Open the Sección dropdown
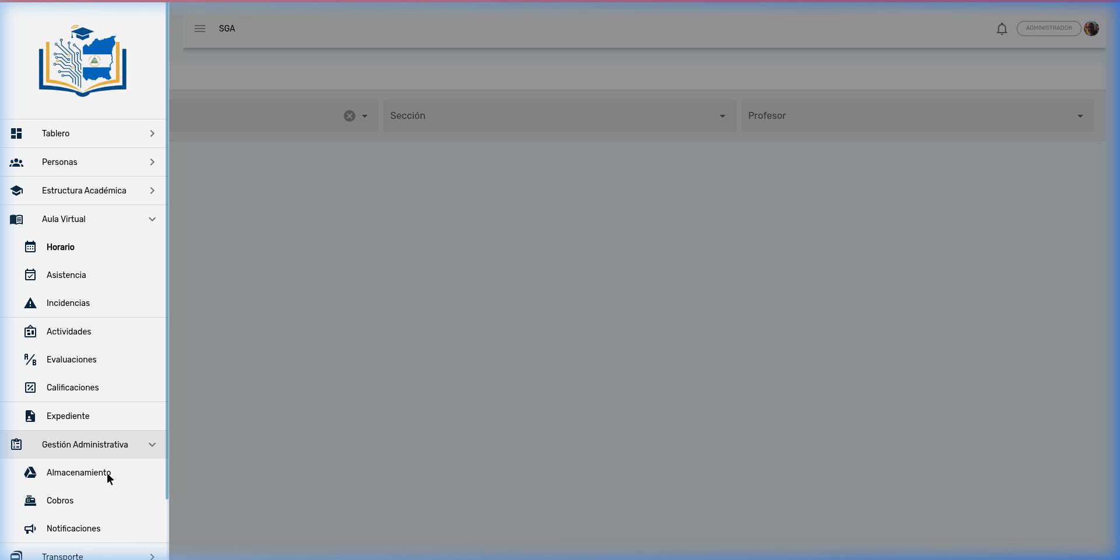The image size is (1120, 560). click(x=559, y=116)
